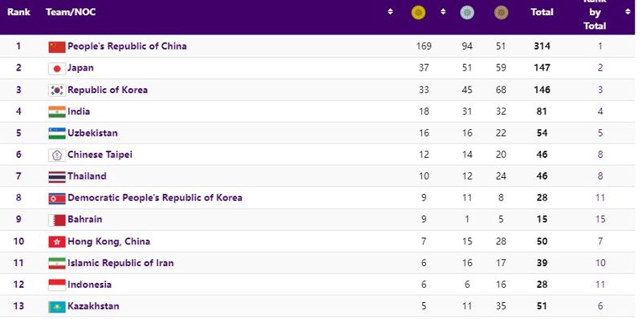
Task: Open the India team link
Action: pyautogui.click(x=79, y=111)
